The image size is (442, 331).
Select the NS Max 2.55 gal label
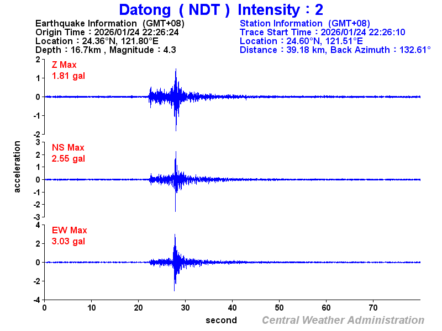67,153
